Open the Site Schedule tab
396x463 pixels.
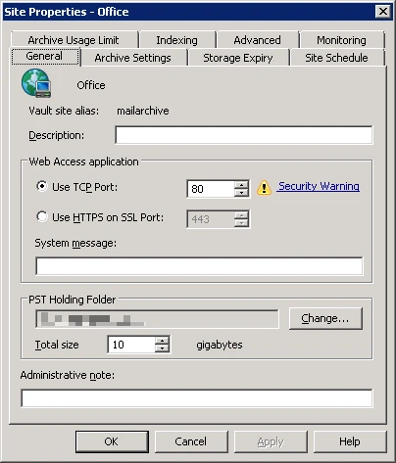click(336, 58)
